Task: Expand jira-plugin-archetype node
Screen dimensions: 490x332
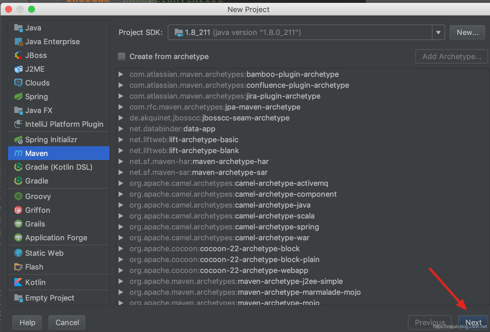Action: (x=121, y=96)
